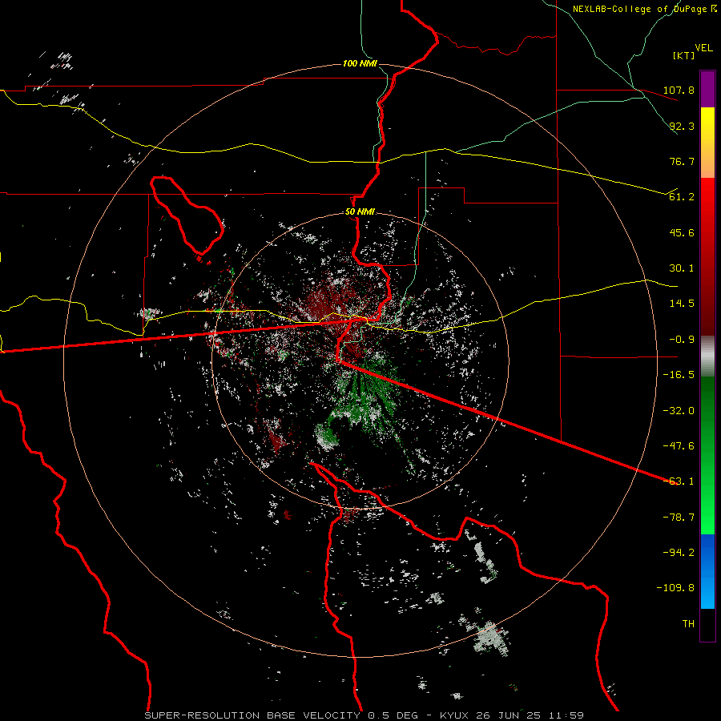Click the -94.2 velocity scale value
The height and width of the screenshot is (721, 721).
[679, 553]
